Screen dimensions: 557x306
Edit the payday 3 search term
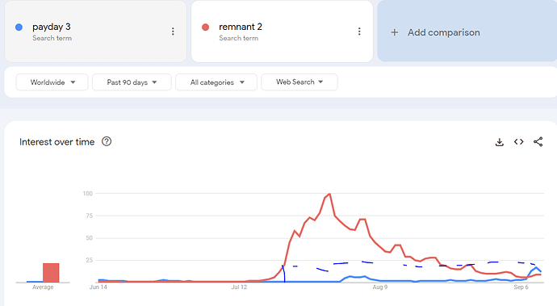click(x=52, y=27)
